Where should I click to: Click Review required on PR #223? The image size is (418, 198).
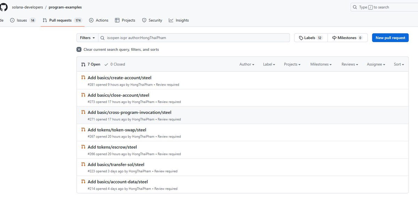[166, 171]
